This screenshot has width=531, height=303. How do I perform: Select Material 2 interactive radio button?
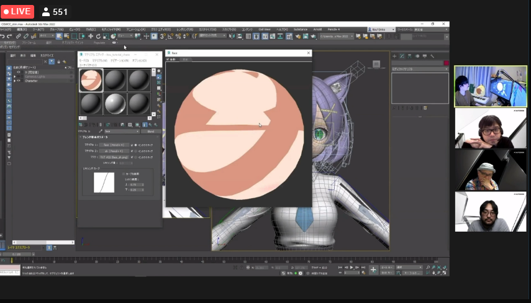click(x=136, y=151)
